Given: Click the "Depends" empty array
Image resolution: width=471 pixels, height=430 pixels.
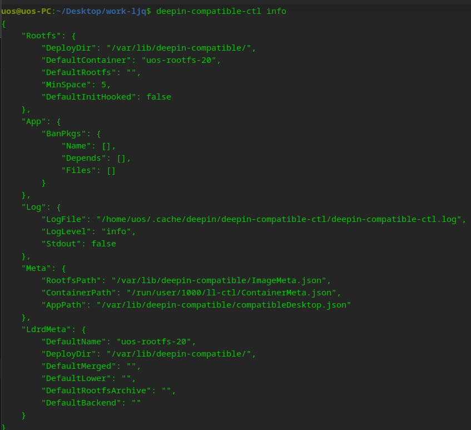Looking at the screenshot, I should (121, 159).
